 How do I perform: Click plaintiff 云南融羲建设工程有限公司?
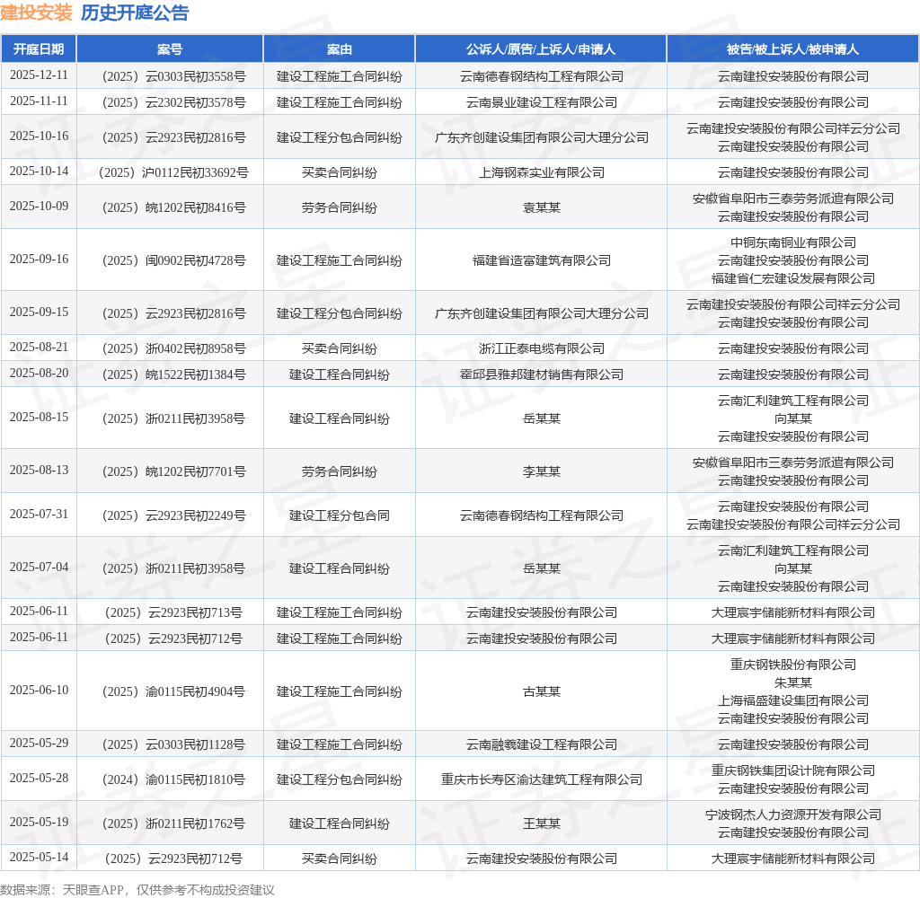point(542,744)
